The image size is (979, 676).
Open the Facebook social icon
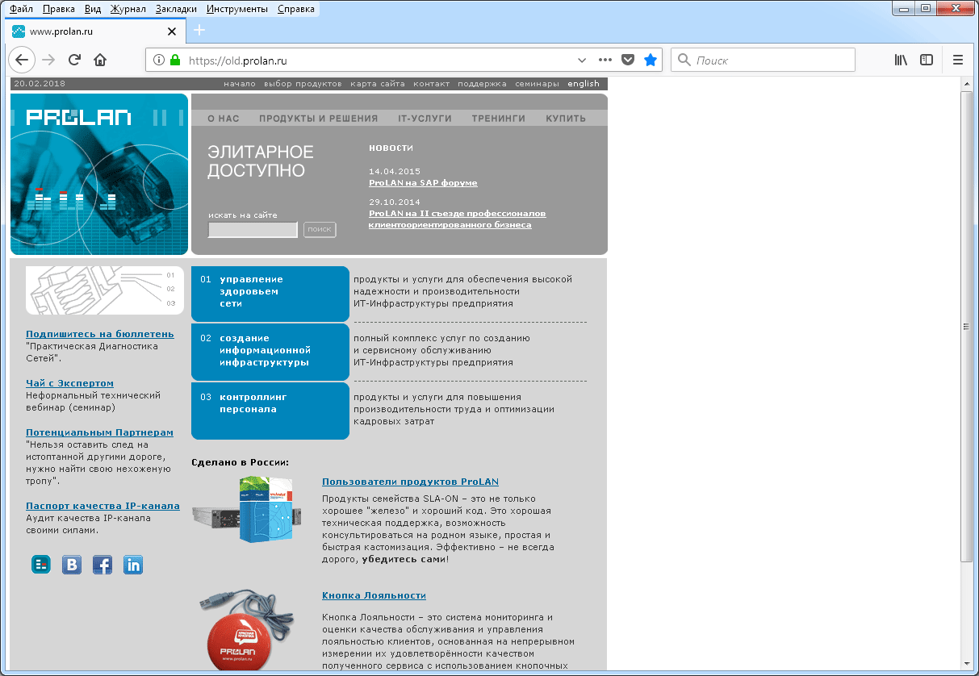coord(103,565)
